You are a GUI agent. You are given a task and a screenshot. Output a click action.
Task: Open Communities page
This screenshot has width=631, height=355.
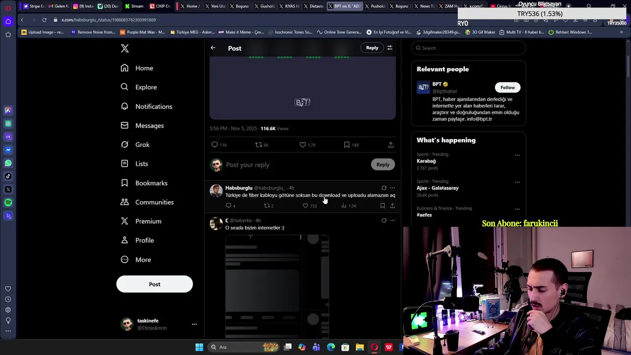[x=147, y=202]
